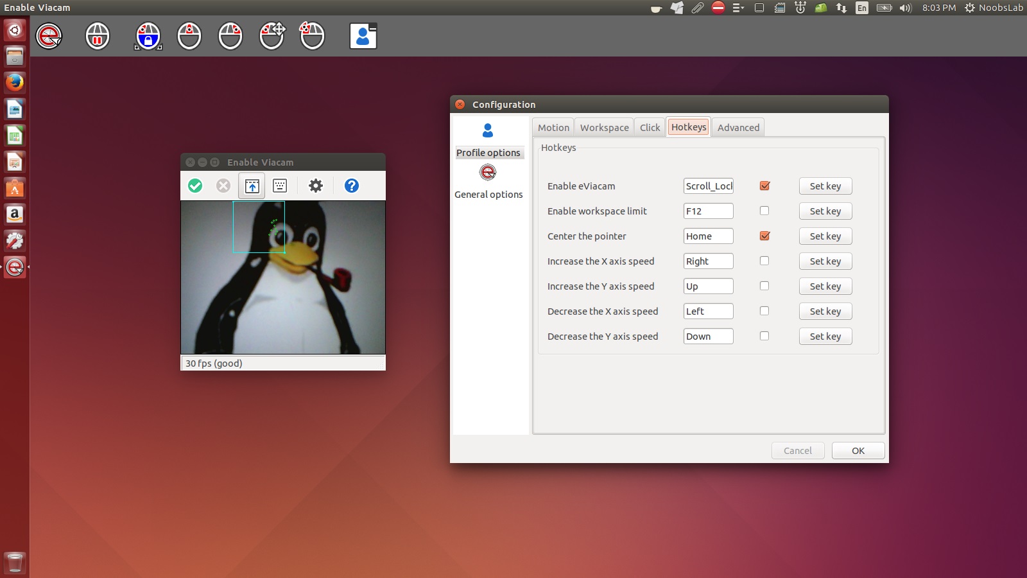Switch to the Motion tab
This screenshot has width=1027, height=578.
(553, 127)
